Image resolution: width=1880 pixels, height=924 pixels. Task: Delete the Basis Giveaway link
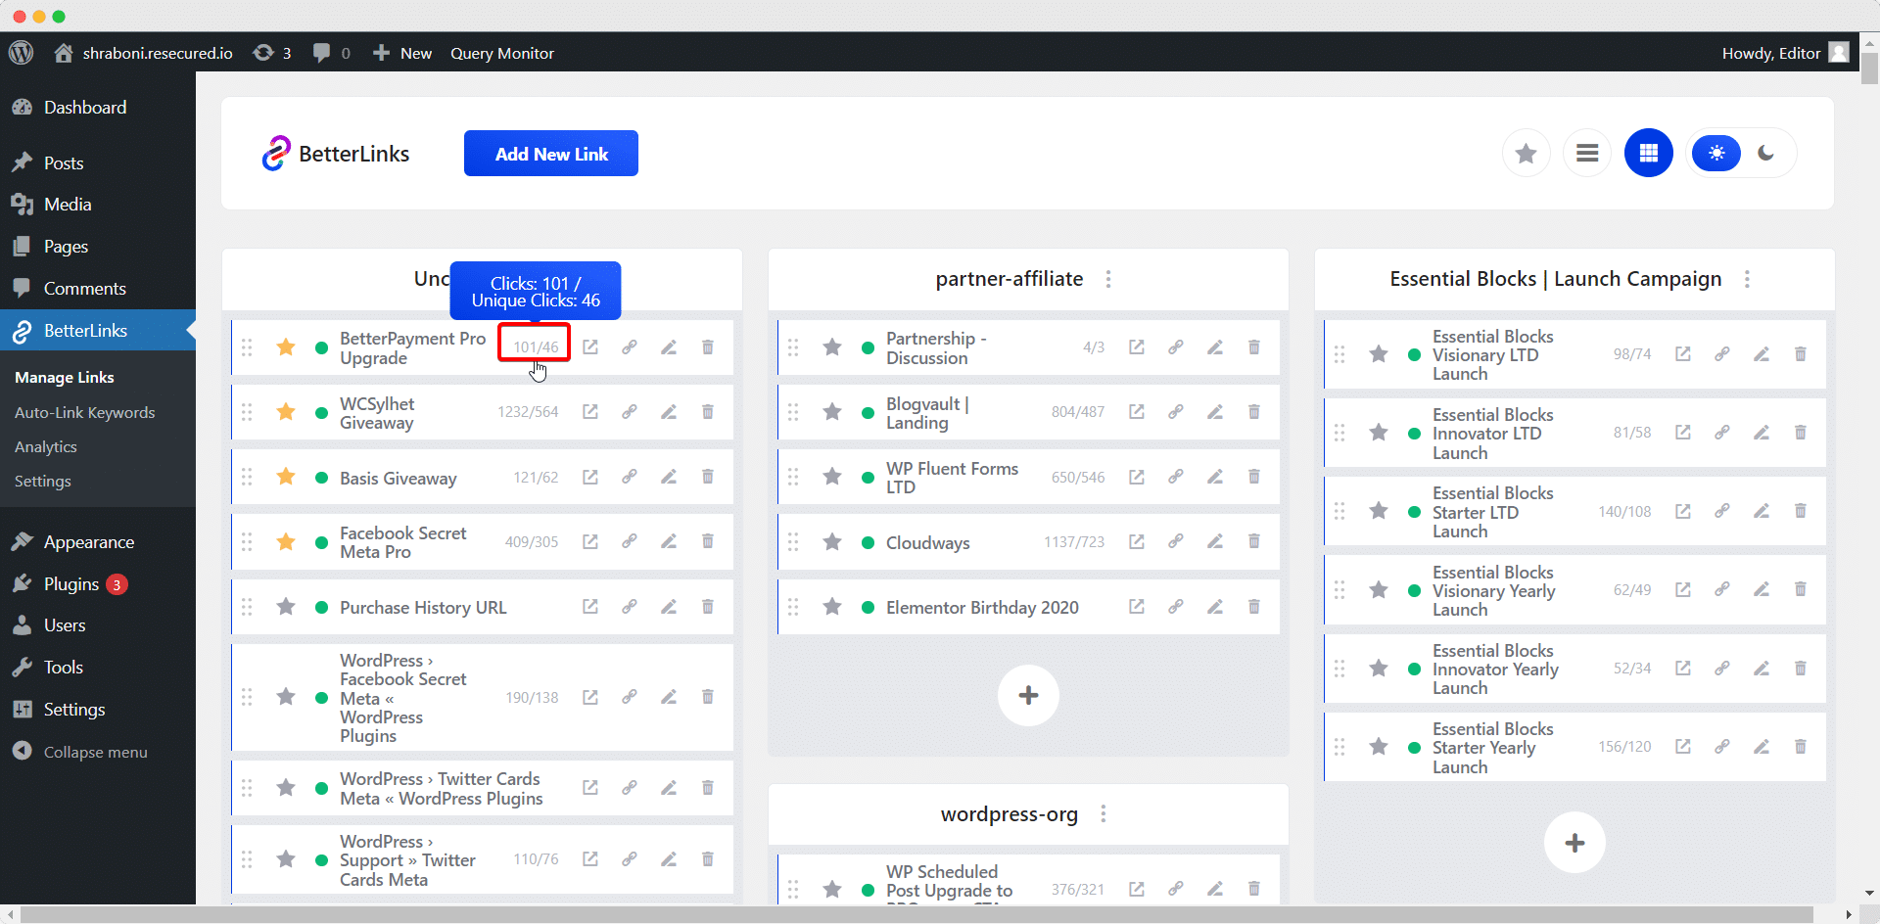point(707,478)
